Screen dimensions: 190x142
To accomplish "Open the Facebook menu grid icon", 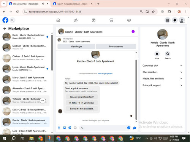I will coord(168,20).
